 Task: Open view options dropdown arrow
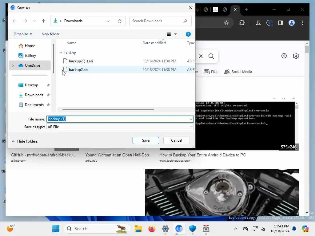[175, 34]
